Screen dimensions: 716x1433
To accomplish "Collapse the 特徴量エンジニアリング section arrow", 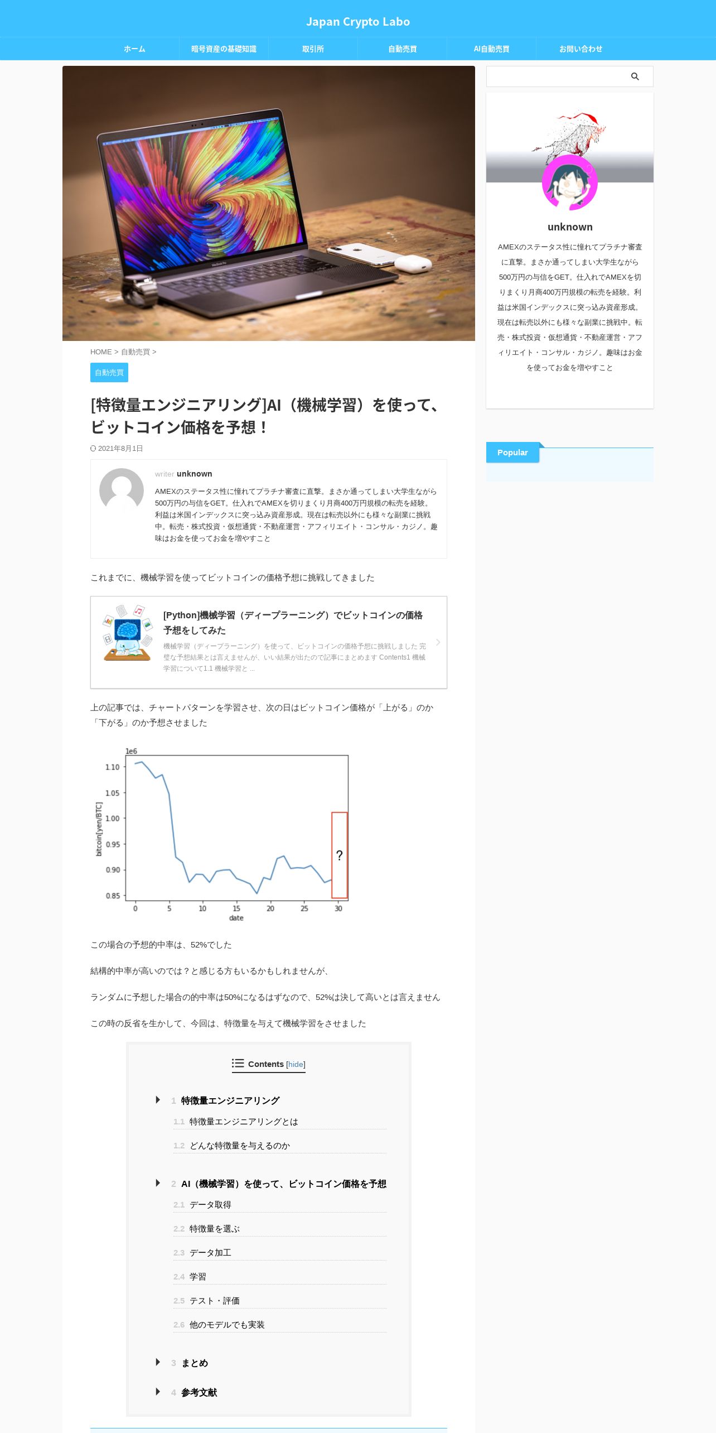I will point(158,1100).
